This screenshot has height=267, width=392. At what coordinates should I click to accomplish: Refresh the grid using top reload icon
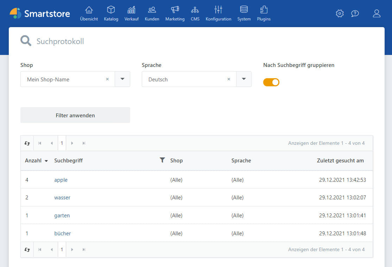[x=27, y=143]
